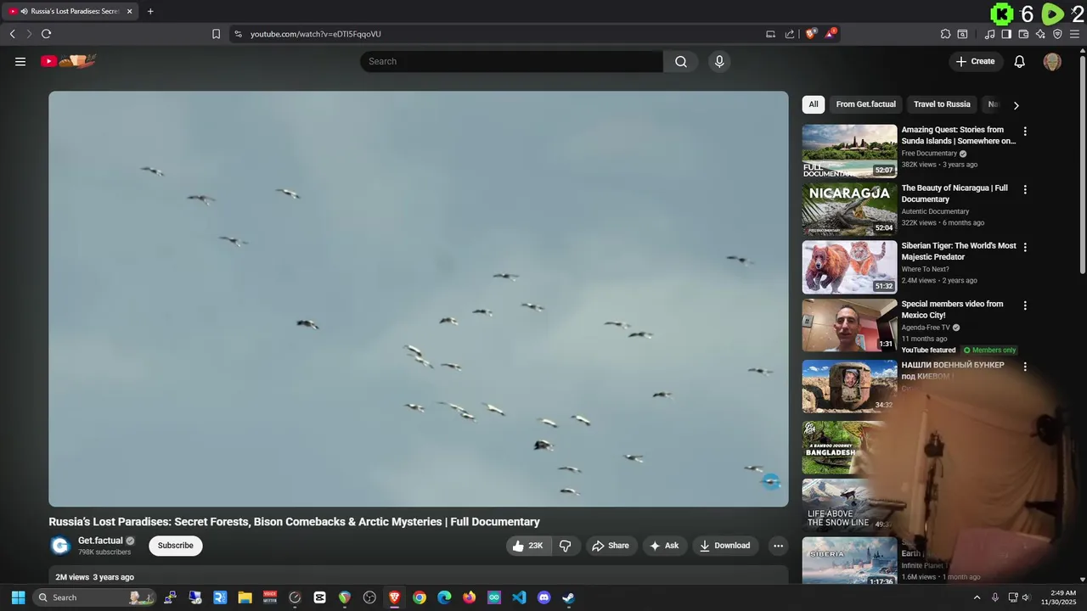1087x611 pixels.
Task: Like the video with 23K thumbs up
Action: pos(528,546)
